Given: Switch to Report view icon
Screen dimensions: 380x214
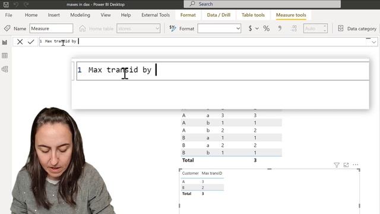Looking at the screenshot, I should point(5,42).
